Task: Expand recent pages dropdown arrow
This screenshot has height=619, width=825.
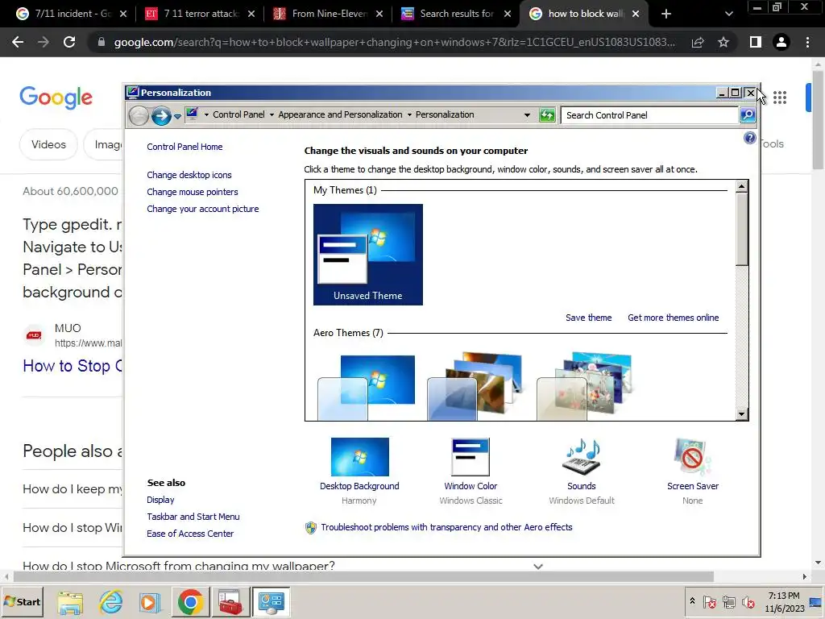Action: [x=178, y=116]
